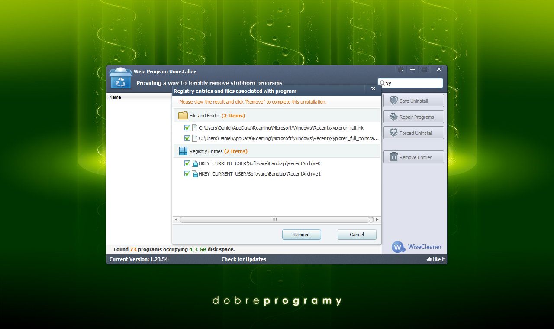This screenshot has height=329, width=554.
Task: Click the registry icon beside RecentArchive0
Action: (195, 163)
